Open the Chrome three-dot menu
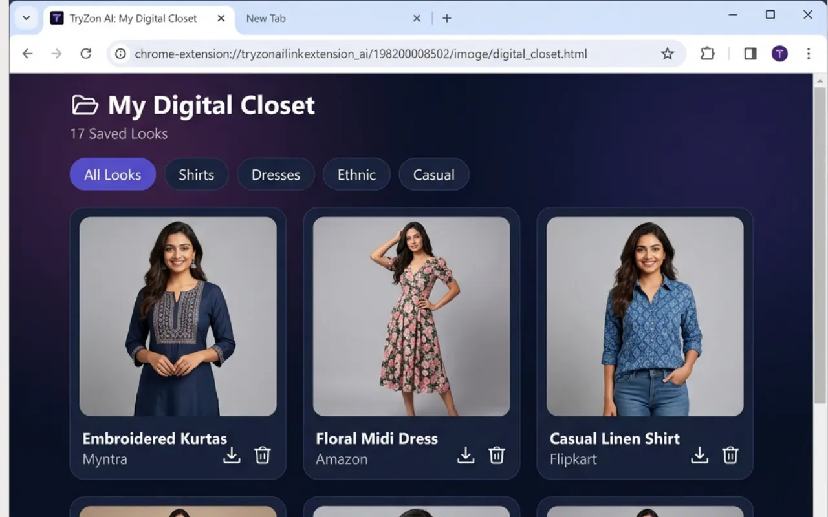 pos(809,54)
